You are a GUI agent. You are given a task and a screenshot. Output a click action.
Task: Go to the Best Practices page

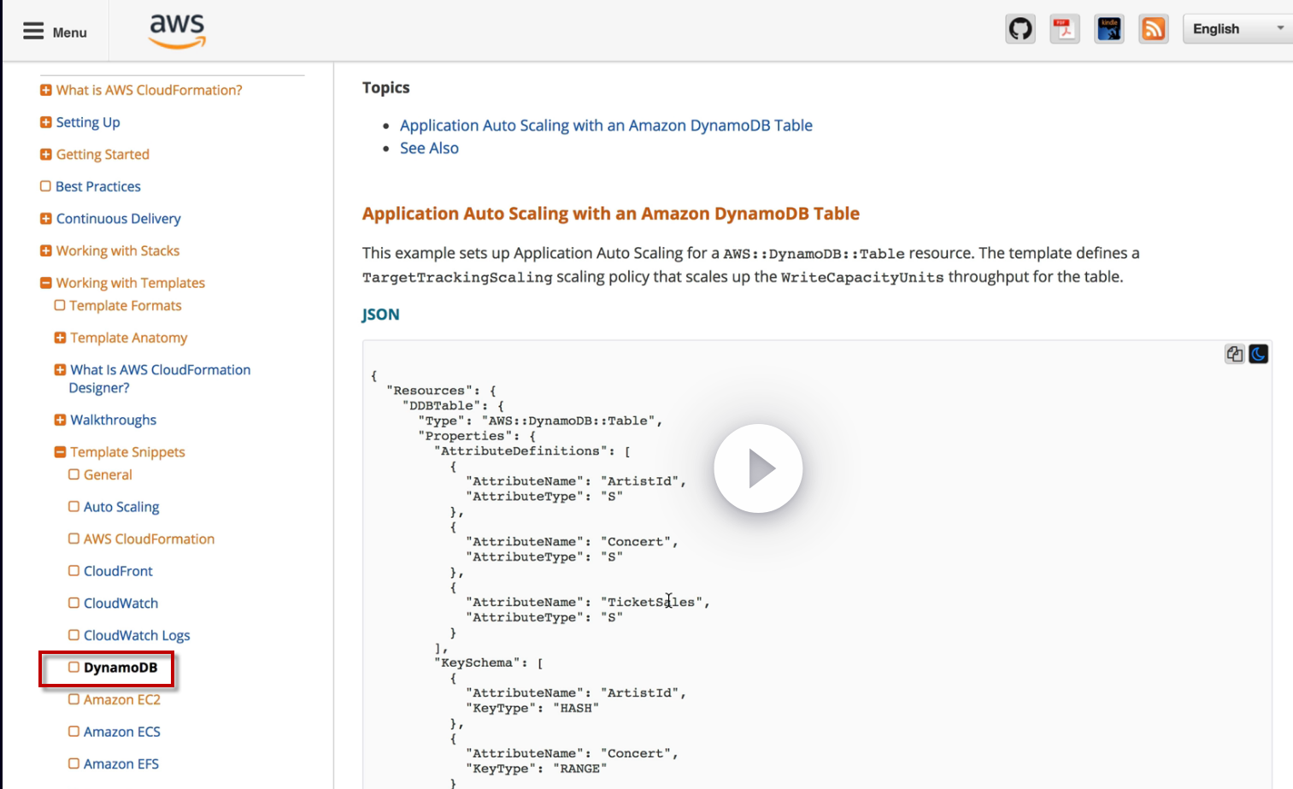[x=97, y=186]
